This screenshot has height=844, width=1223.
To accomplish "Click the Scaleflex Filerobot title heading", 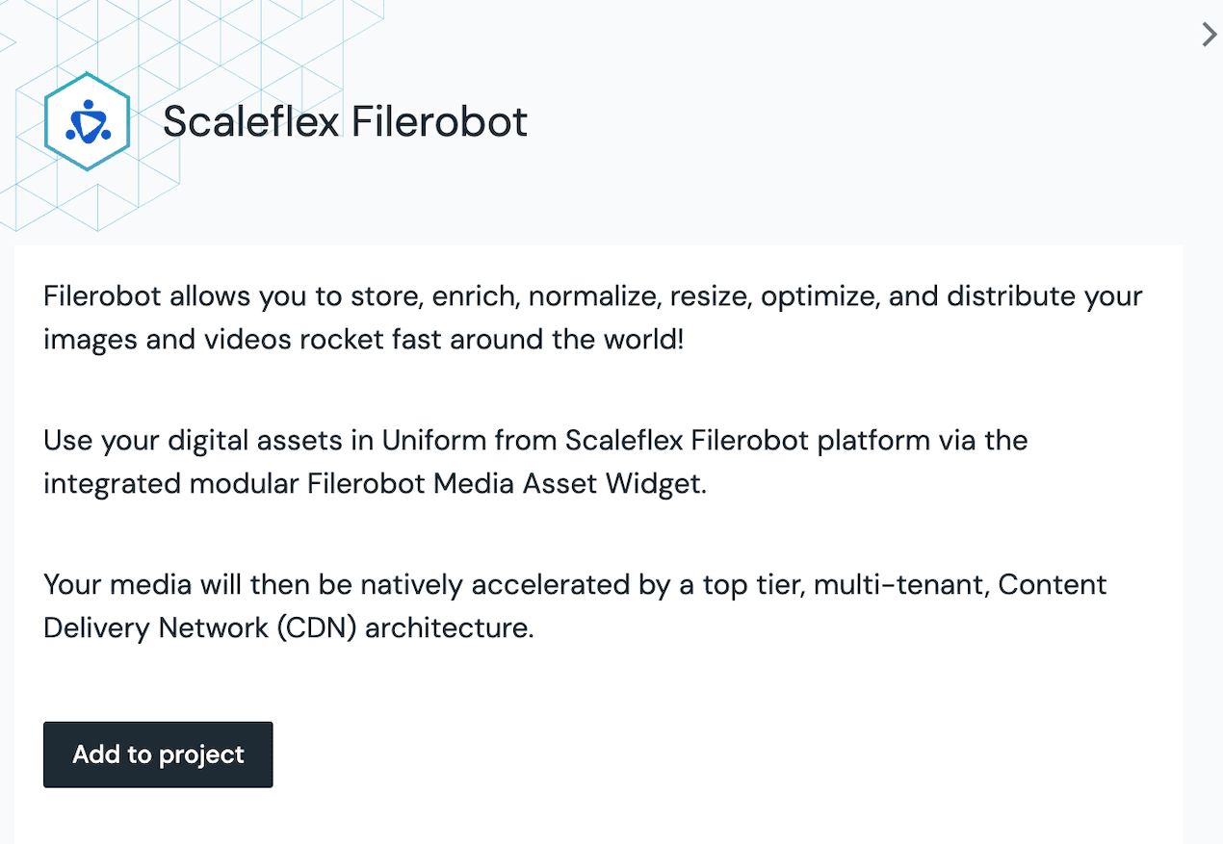I will tap(345, 122).
